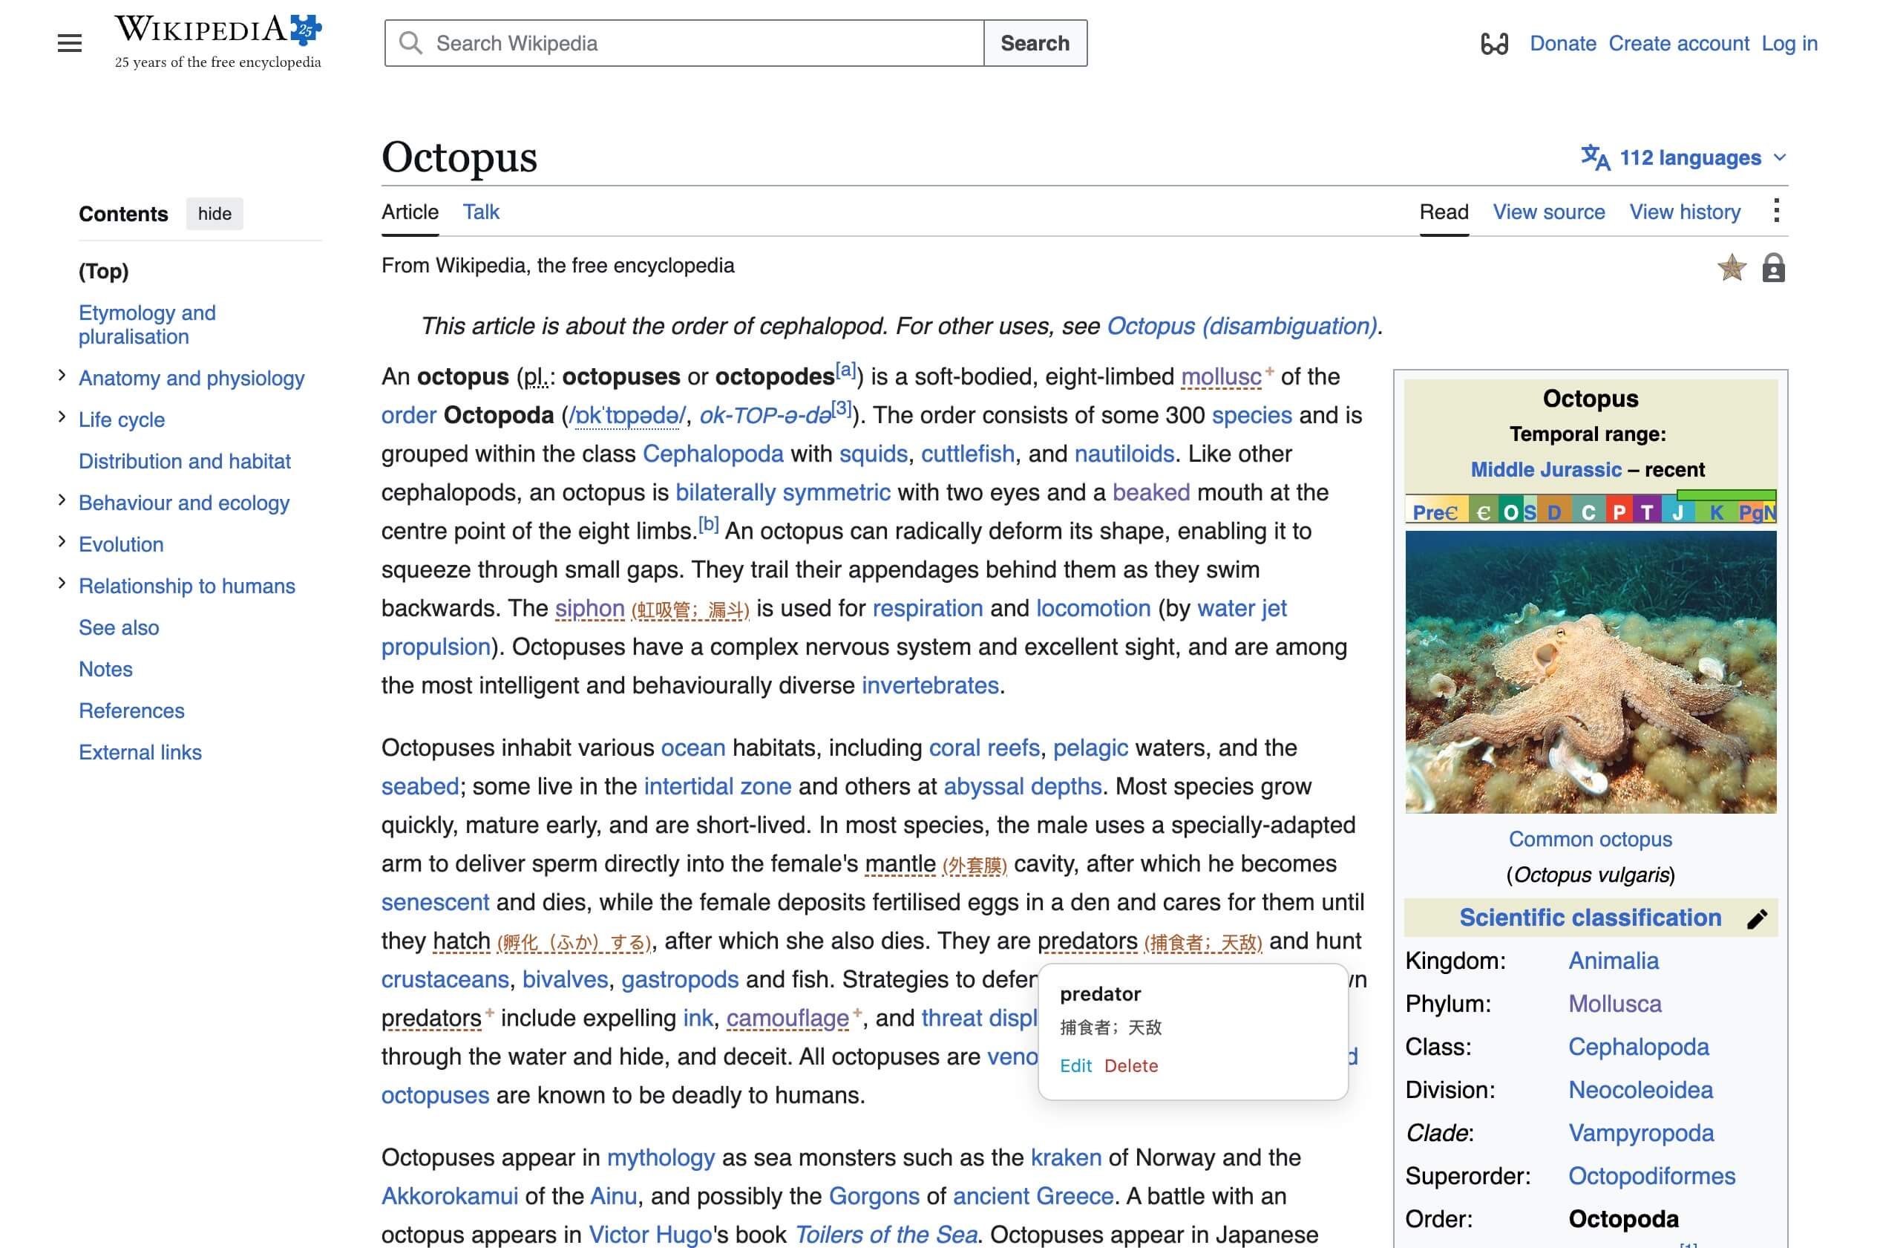The height and width of the screenshot is (1248, 1880).
Task: Open the Middle Jurassic link
Action: point(1545,470)
